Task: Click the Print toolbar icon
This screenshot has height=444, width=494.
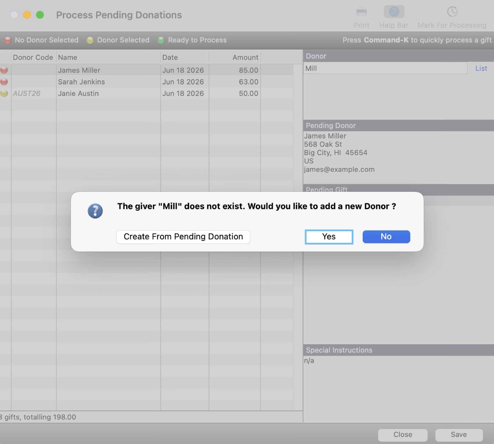Action: tap(361, 12)
